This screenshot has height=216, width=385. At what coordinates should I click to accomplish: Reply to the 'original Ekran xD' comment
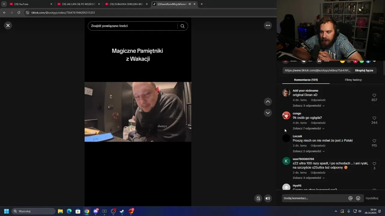(318, 100)
